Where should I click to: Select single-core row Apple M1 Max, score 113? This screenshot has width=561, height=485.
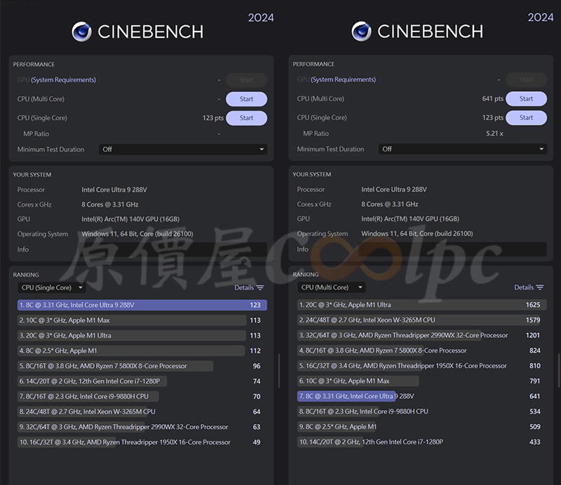click(142, 320)
